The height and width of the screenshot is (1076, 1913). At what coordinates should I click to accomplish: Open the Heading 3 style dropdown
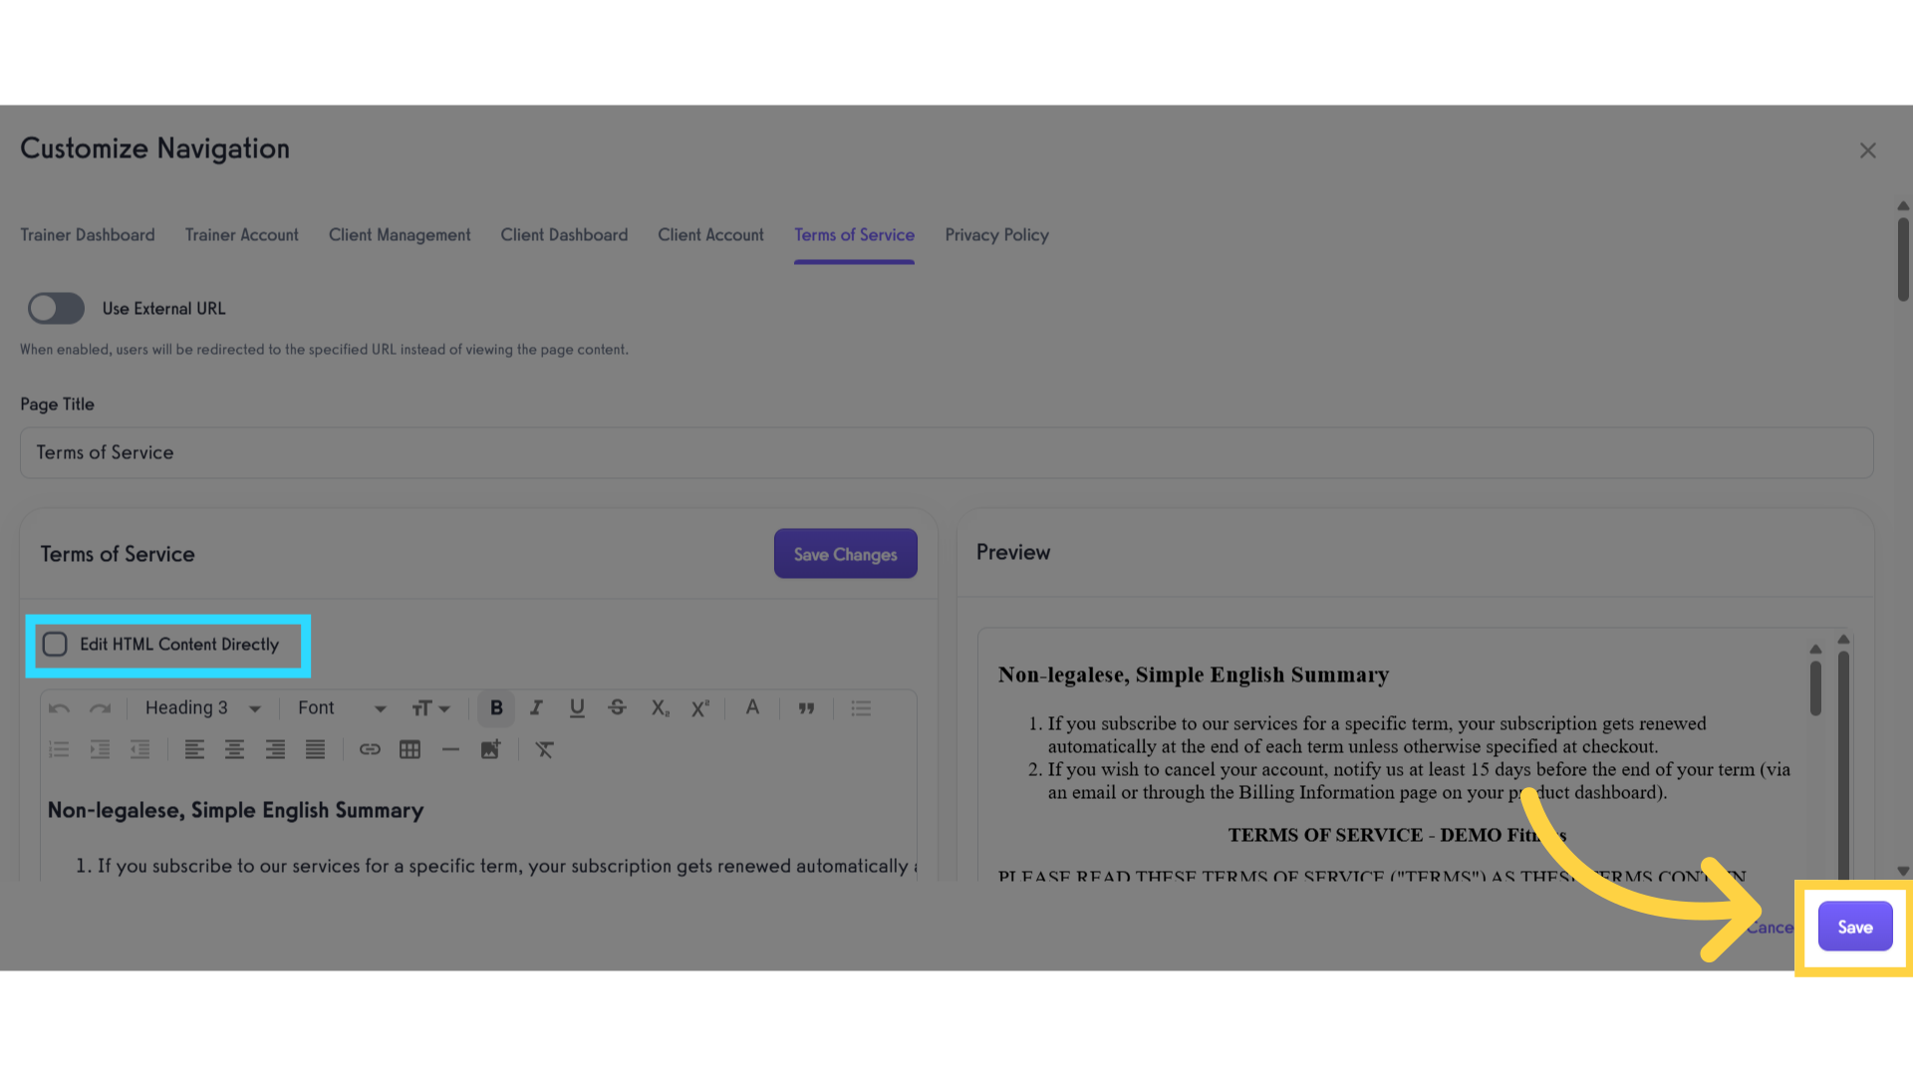pyautogui.click(x=202, y=708)
